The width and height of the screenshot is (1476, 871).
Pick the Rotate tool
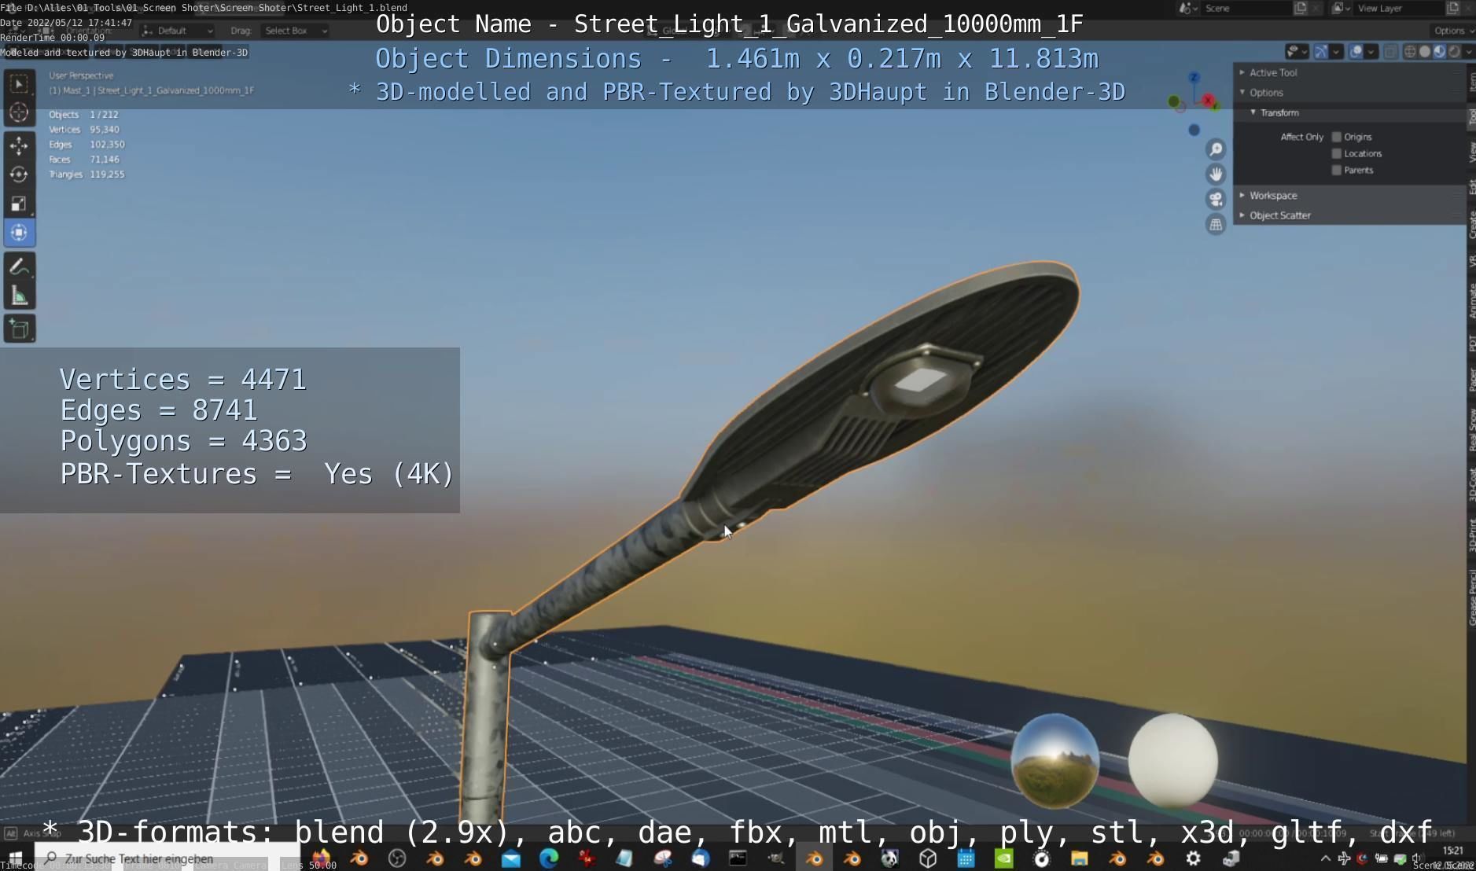20,175
